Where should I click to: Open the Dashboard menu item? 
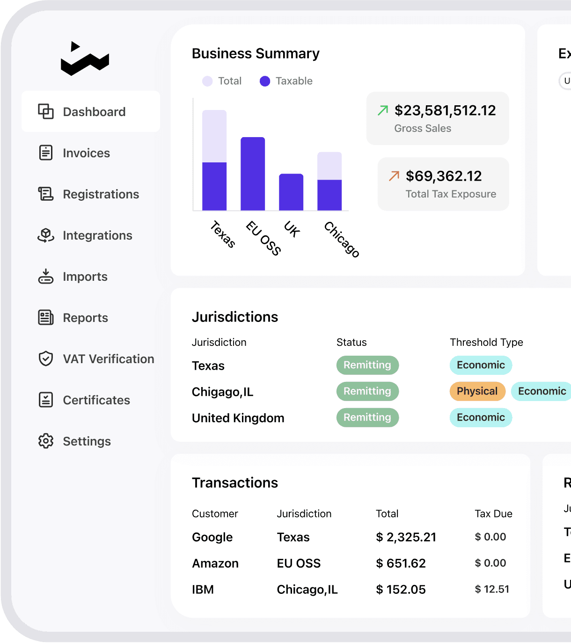tap(91, 111)
